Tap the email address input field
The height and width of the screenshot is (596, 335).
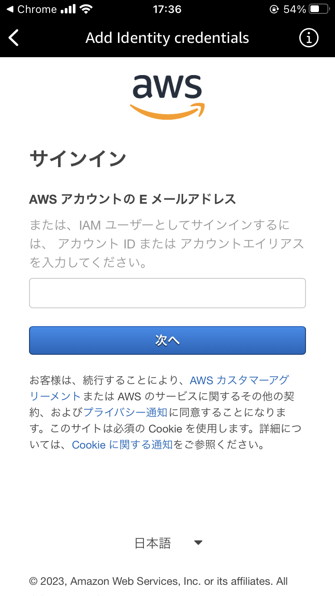(x=167, y=293)
